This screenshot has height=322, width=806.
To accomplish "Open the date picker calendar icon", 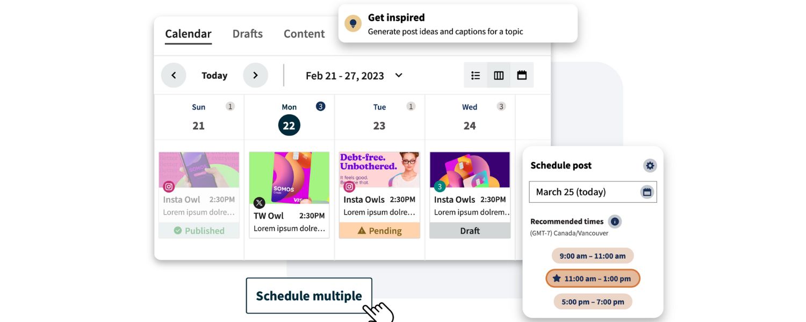I will click(x=647, y=191).
